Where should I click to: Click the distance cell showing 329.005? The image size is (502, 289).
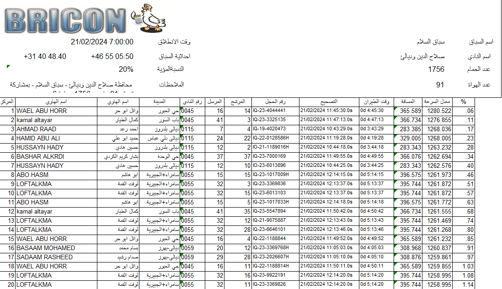pos(411,138)
